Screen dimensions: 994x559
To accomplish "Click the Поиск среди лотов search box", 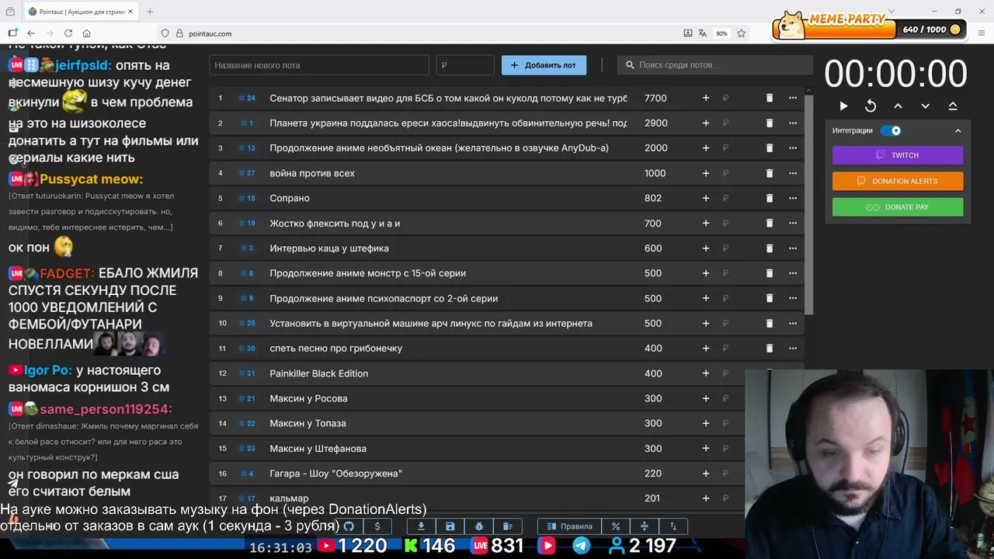I will (715, 65).
